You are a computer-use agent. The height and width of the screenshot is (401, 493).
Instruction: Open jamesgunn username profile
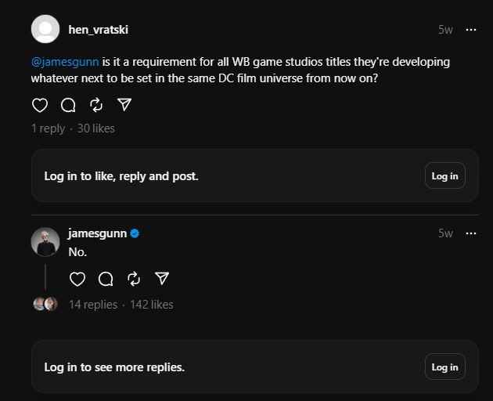[98, 233]
